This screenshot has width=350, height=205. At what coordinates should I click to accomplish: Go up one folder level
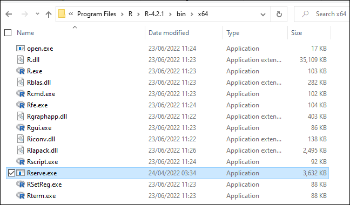(49, 14)
